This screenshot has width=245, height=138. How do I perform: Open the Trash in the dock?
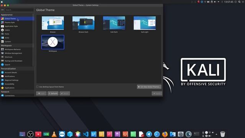(x=222, y=134)
